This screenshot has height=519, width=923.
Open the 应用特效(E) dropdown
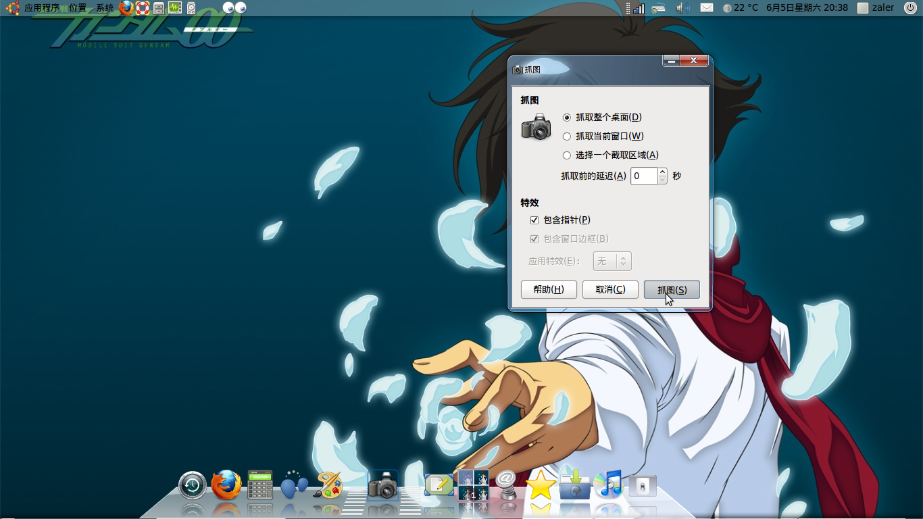pyautogui.click(x=612, y=261)
